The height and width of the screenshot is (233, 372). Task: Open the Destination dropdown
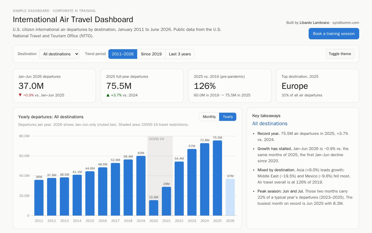(59, 54)
